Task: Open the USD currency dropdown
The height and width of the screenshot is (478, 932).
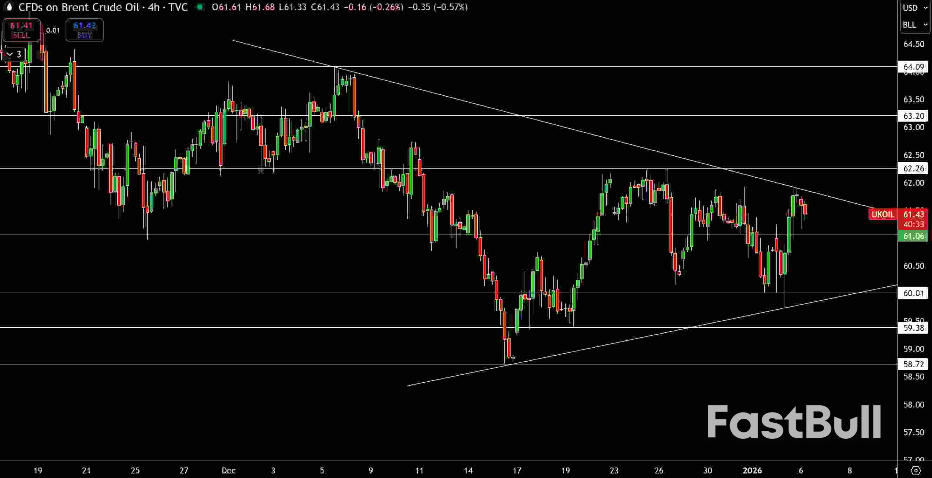Action: (x=914, y=8)
